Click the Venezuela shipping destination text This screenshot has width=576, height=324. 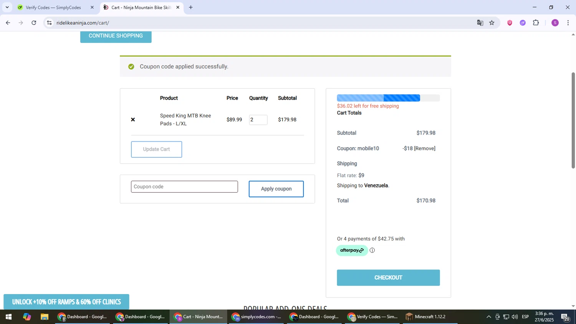(376, 186)
